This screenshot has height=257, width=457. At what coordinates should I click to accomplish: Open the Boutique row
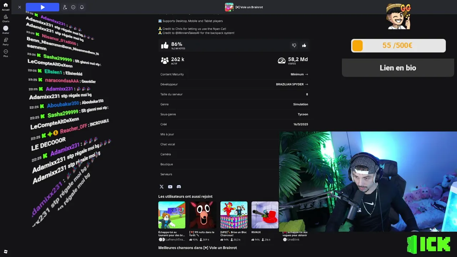[219, 164]
